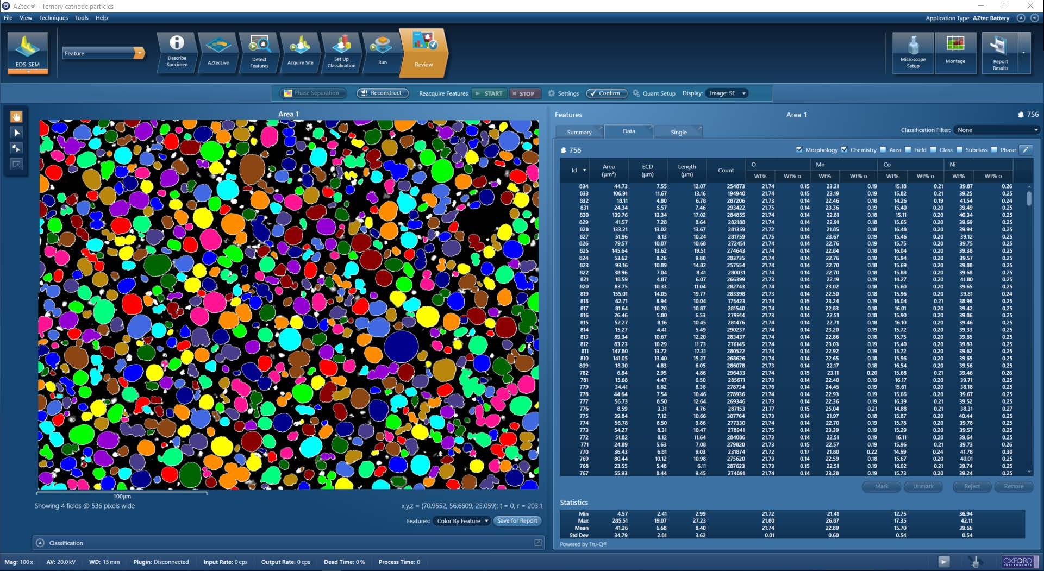Click the Oxford Instruments logo

[x=1020, y=562]
